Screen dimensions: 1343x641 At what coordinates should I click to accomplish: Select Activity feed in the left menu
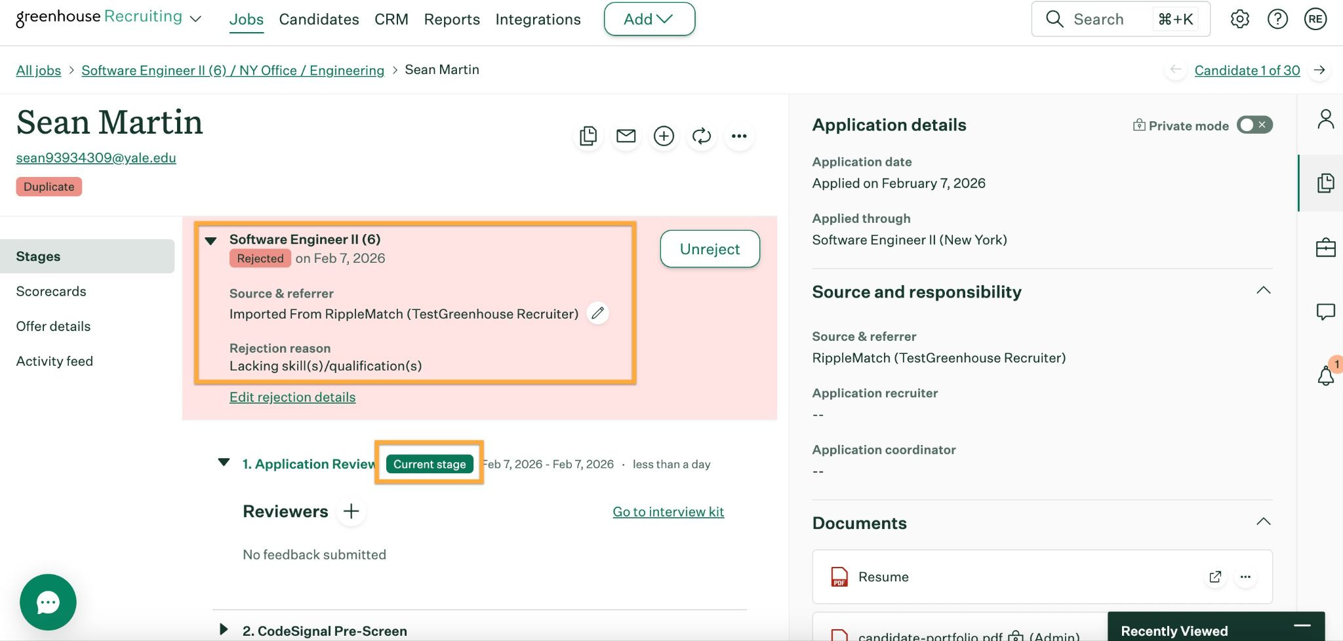54,361
